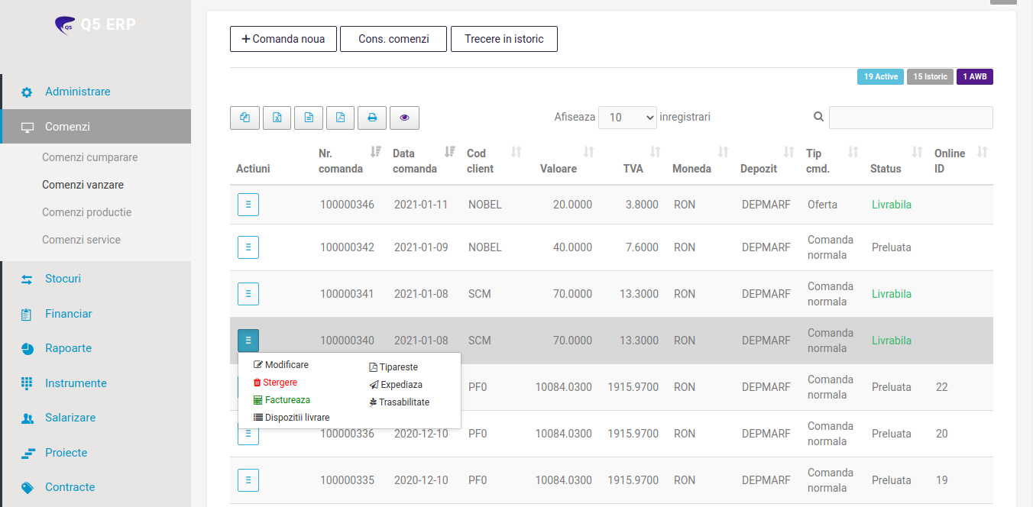
Task: Open Comenzi productie submenu link
Action: (87, 212)
